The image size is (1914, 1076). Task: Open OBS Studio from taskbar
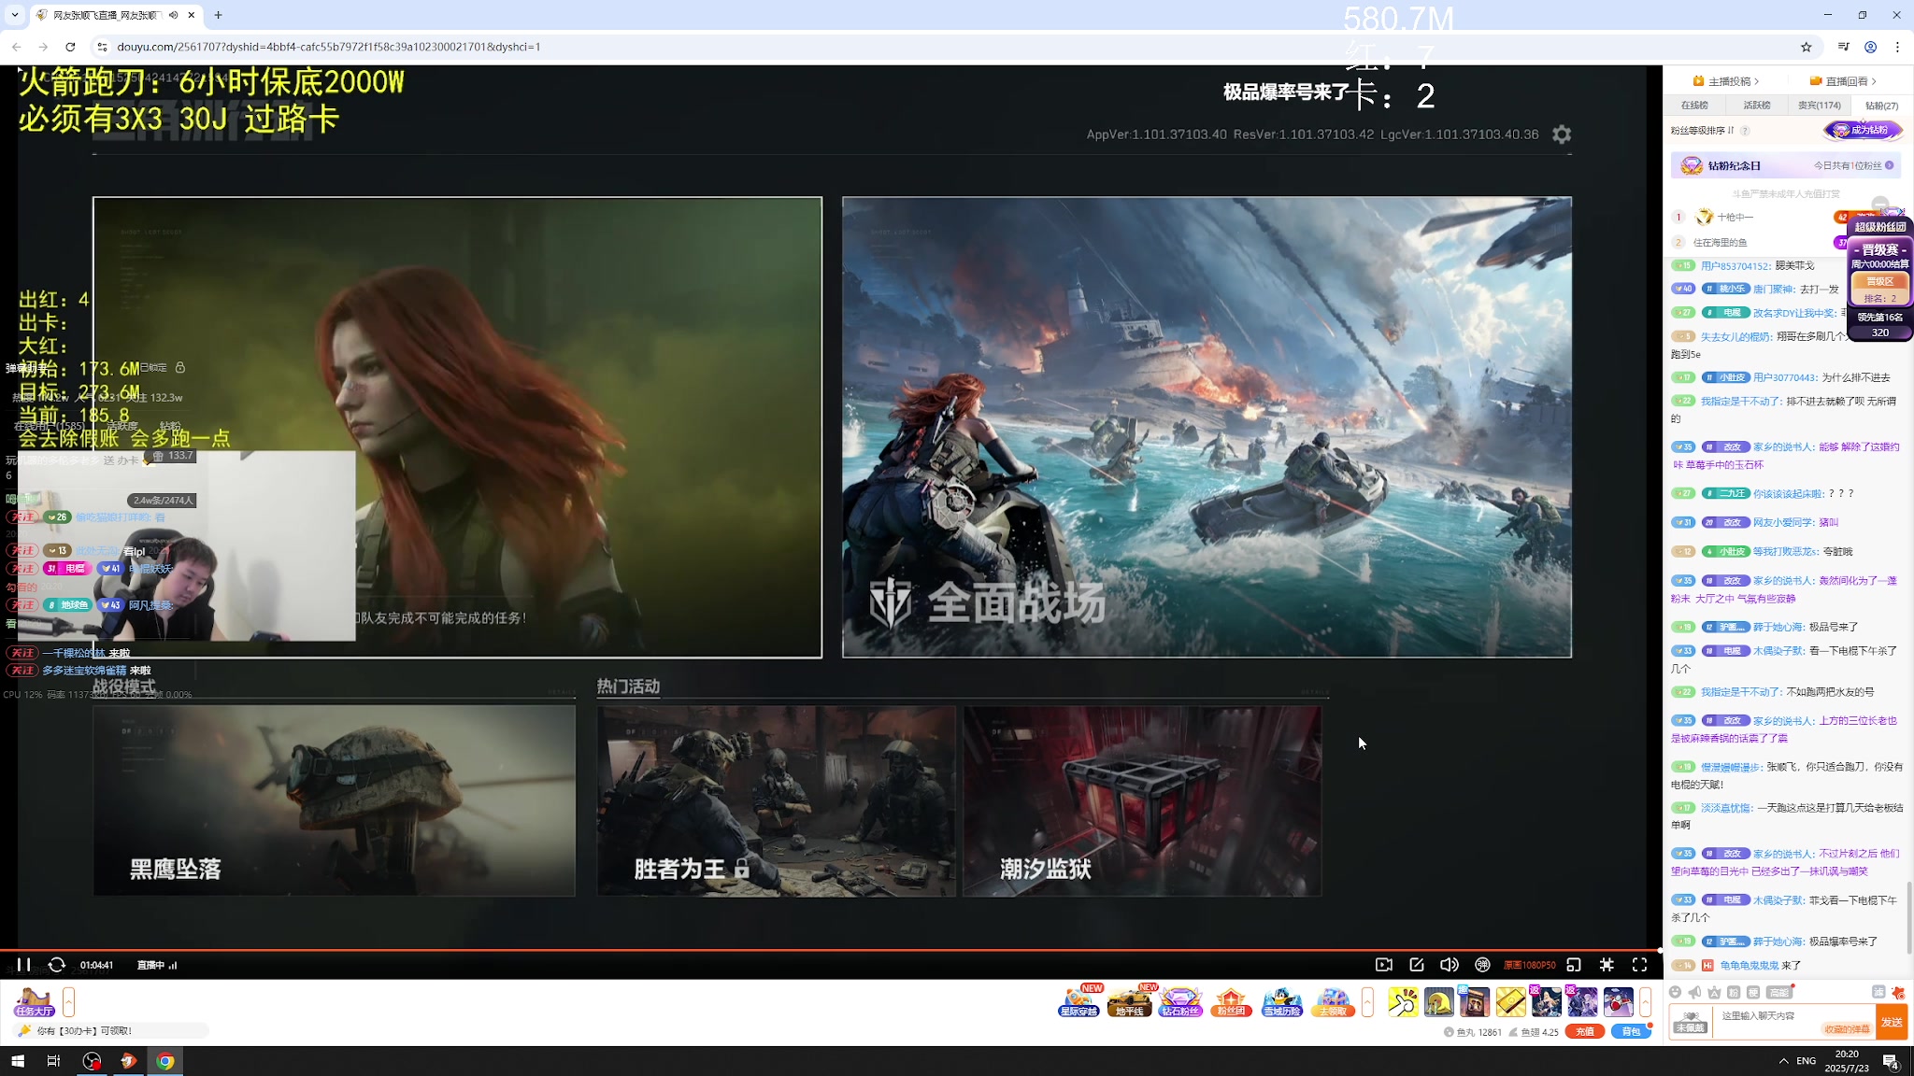[92, 1061]
